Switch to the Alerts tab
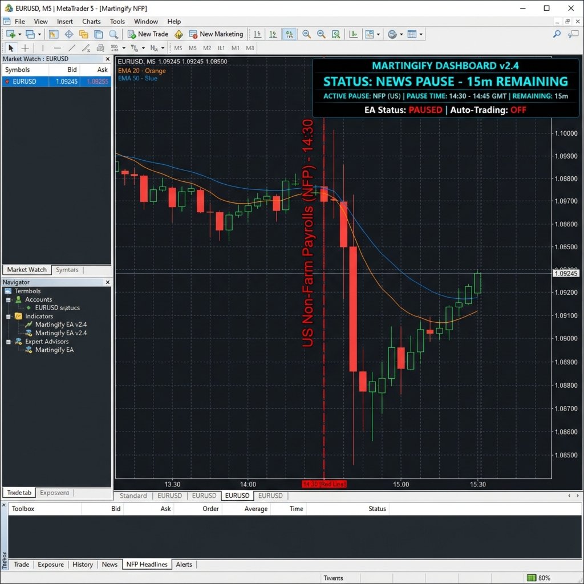 pyautogui.click(x=184, y=565)
